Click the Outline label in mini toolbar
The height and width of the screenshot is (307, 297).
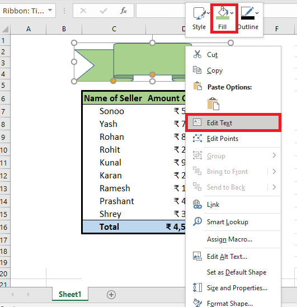pyautogui.click(x=248, y=27)
